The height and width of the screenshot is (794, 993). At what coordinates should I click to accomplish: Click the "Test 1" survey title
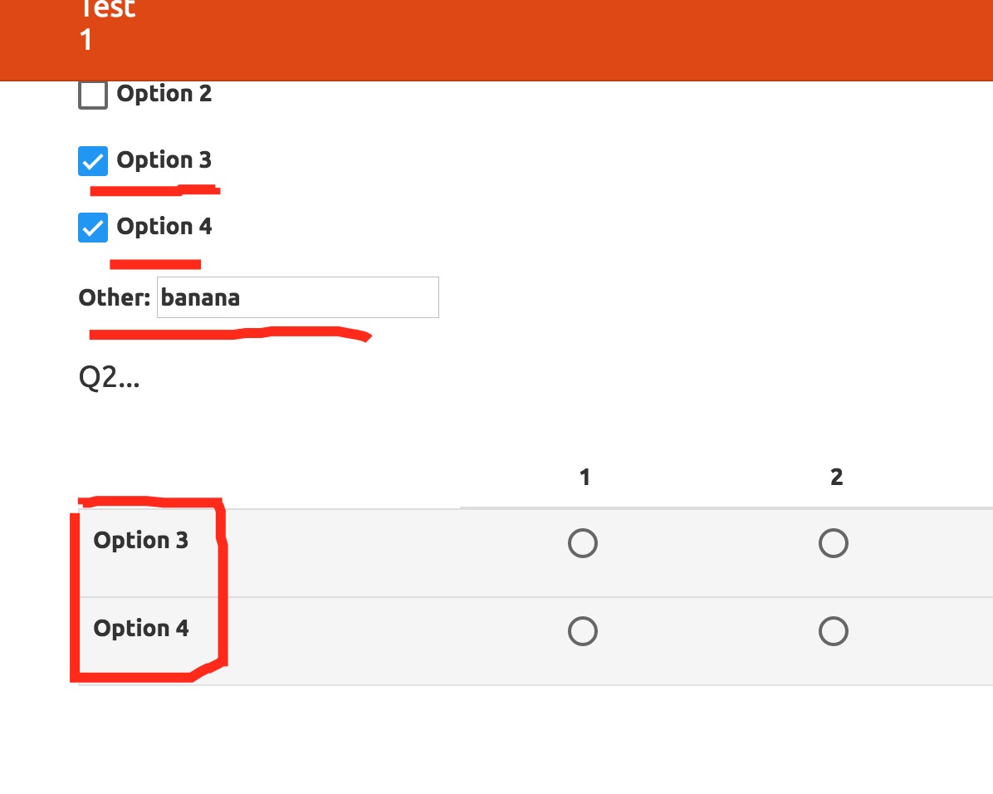point(106,23)
